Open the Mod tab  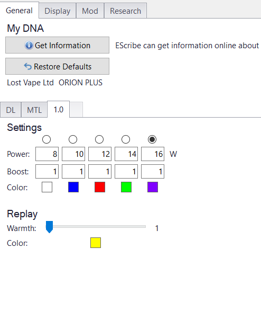coord(90,11)
